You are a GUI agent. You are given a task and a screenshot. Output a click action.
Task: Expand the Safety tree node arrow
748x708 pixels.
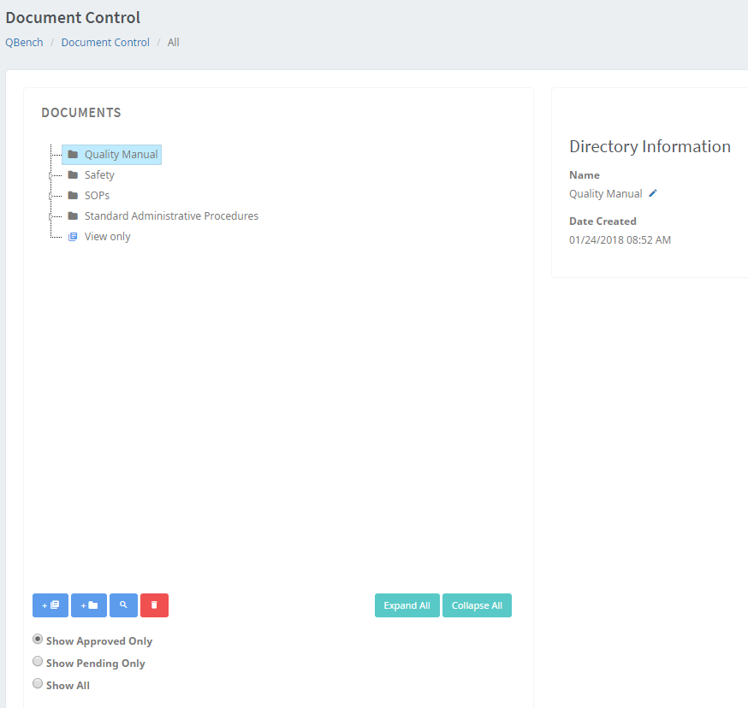coord(50,175)
